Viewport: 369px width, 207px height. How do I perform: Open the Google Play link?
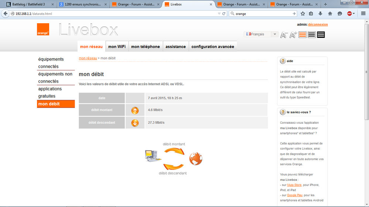[295, 195]
